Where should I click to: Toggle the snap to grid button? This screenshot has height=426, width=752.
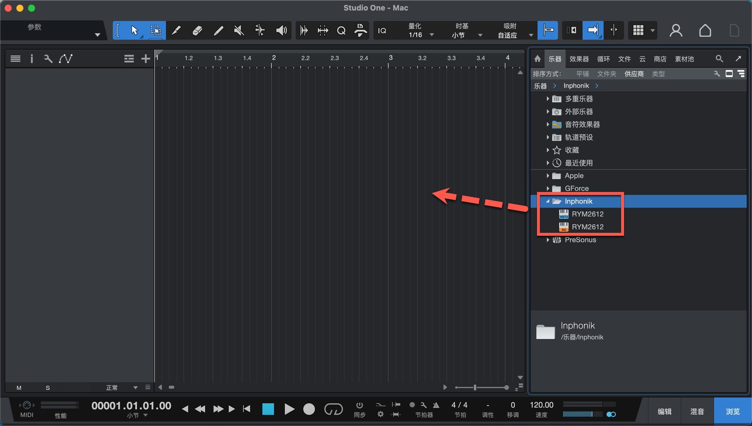coord(548,31)
